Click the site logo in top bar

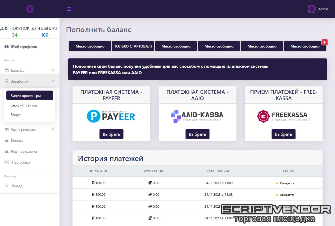coord(30,9)
